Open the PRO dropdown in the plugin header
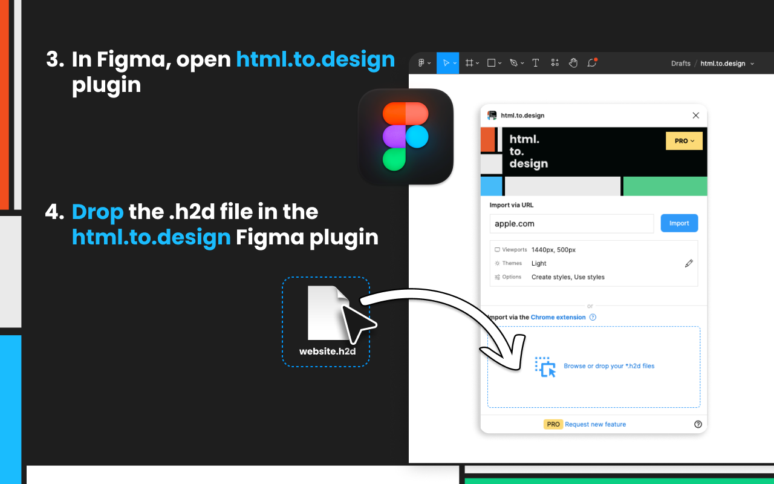Screen dimensions: 774x484 point(684,140)
